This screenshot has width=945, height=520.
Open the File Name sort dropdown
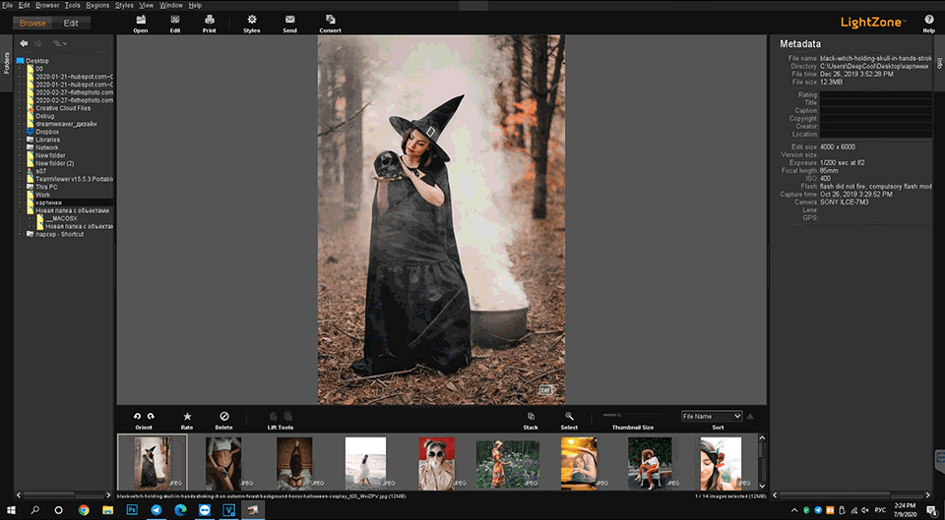(x=712, y=416)
